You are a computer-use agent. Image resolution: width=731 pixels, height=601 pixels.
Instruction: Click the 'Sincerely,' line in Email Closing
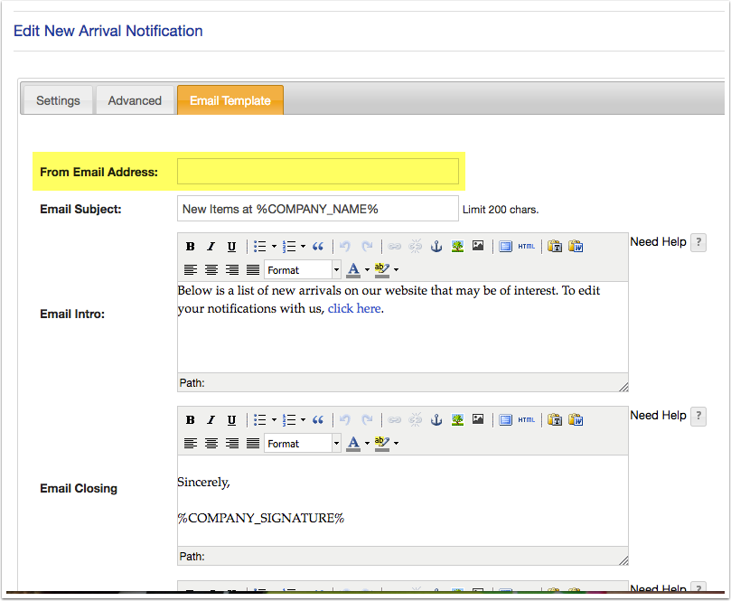coord(203,482)
